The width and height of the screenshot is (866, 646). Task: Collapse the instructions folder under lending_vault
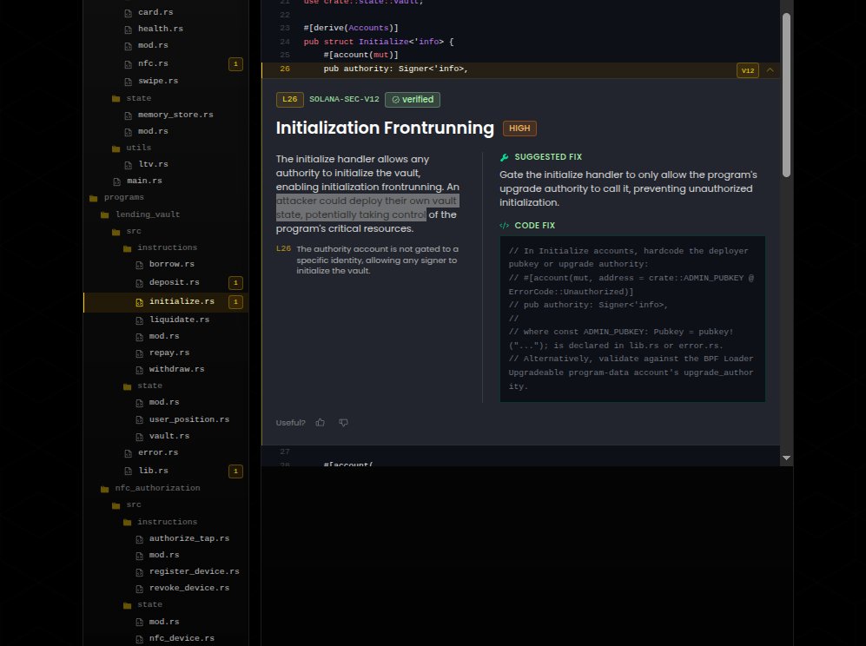(x=167, y=248)
